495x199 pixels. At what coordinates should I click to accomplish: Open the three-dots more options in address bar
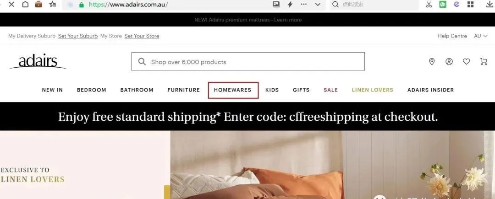(x=304, y=5)
